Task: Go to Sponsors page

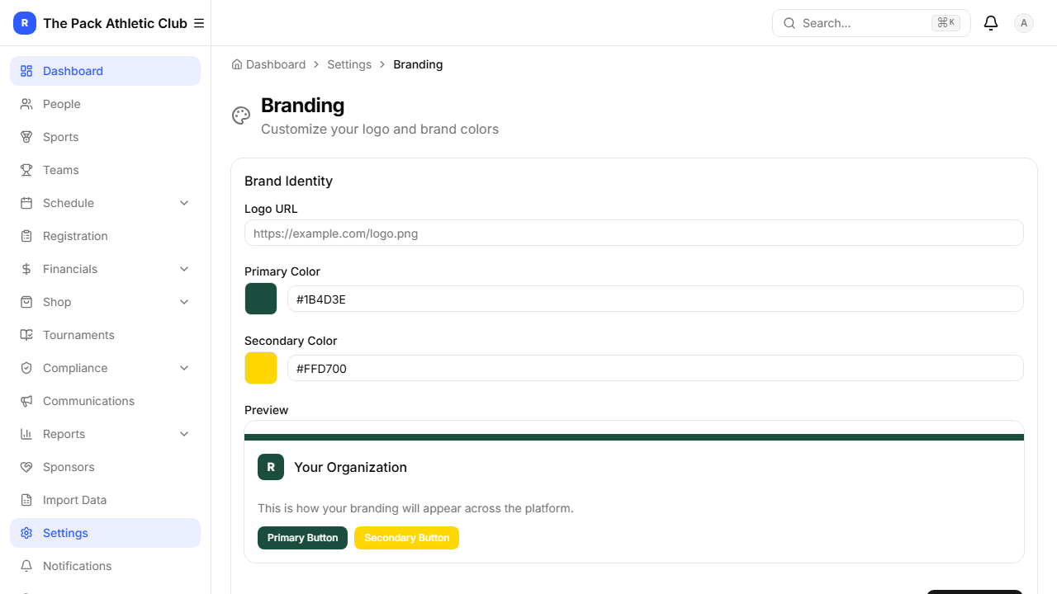Action: 105,467
